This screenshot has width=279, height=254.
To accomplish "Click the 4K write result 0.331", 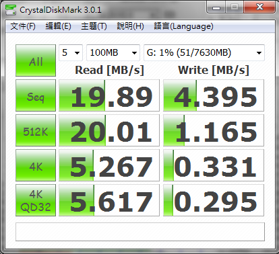I will tap(214, 165).
